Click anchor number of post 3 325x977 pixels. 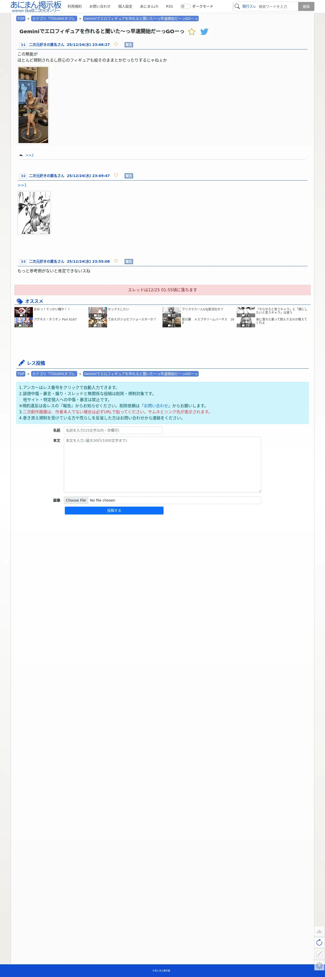click(x=23, y=262)
